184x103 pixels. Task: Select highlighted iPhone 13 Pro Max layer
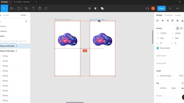pos(15,46)
